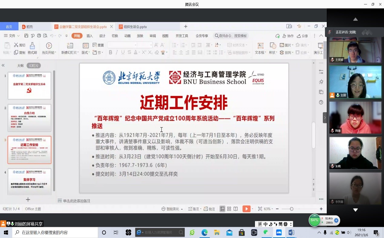Switch to slide sorter view
The width and height of the screenshot is (384, 238).
click(x=229, y=209)
